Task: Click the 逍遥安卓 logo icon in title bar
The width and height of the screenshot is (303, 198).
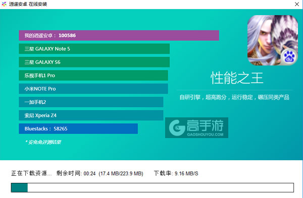Action: 4,4
